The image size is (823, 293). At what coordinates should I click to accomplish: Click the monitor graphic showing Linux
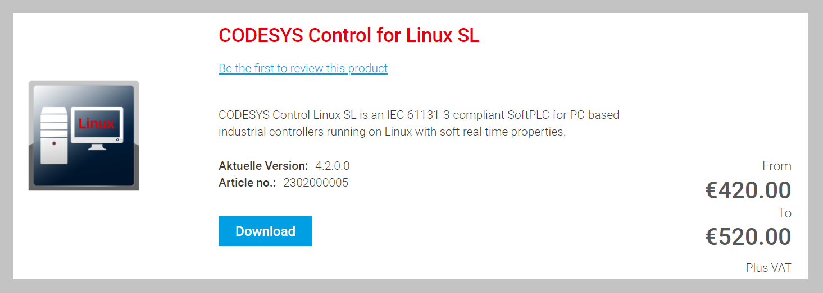tap(96, 128)
